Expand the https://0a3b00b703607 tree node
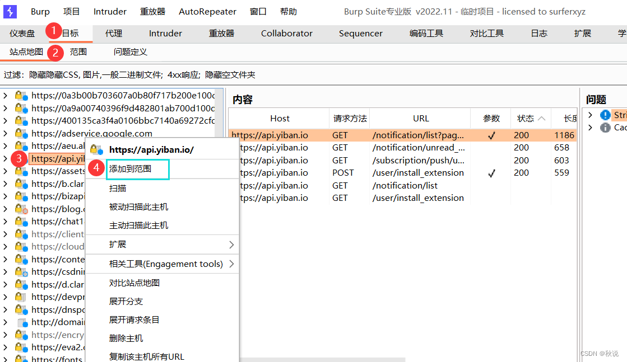The height and width of the screenshot is (362, 627). point(5,96)
